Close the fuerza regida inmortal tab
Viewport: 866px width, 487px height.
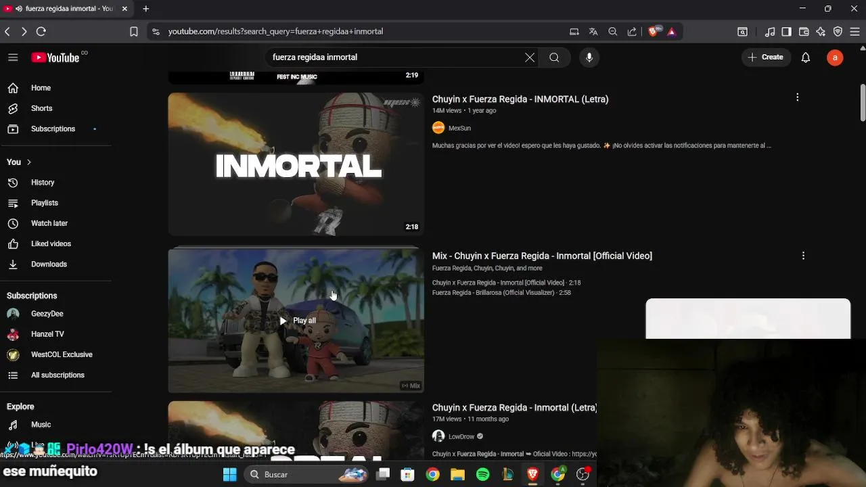click(x=124, y=9)
